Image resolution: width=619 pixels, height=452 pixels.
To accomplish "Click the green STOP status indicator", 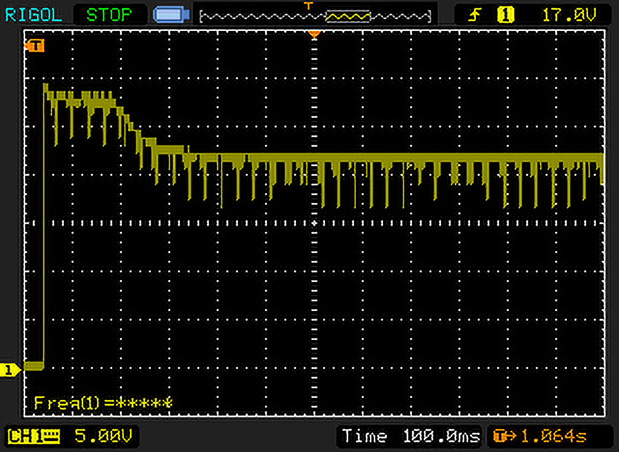I will pos(108,14).
